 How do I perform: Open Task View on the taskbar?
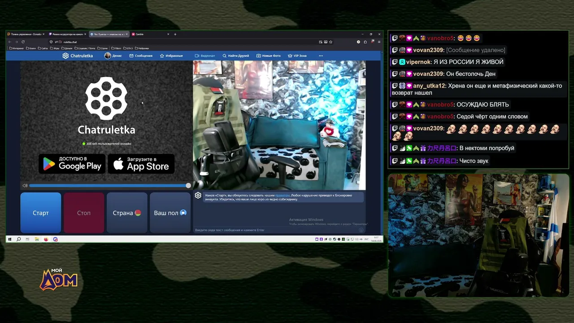tap(27, 239)
